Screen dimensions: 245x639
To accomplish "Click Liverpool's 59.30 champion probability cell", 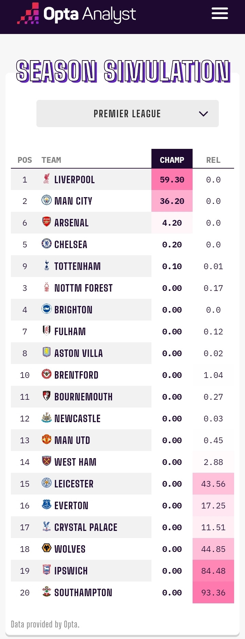I will click(x=172, y=179).
